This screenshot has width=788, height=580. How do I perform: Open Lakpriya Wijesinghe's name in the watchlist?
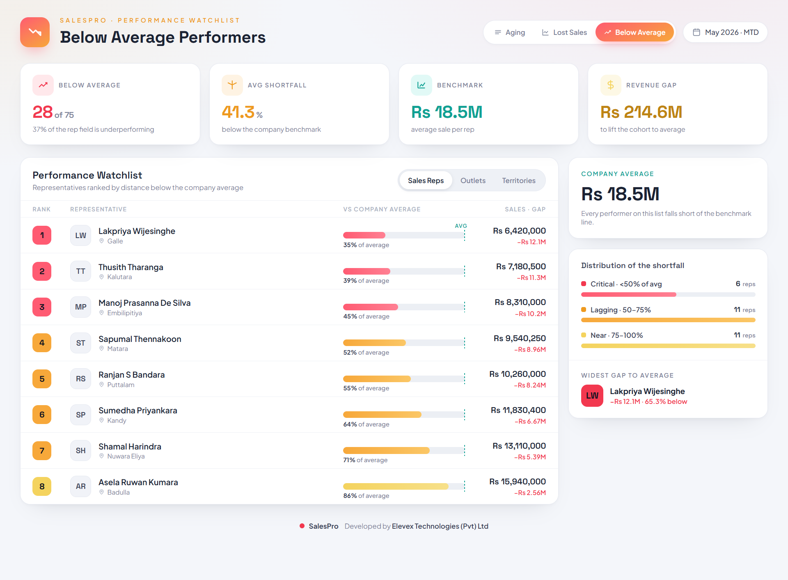(x=137, y=231)
